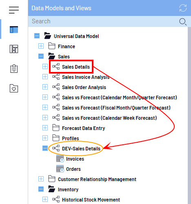The image size is (191, 204).
Task: Collapse the Universal Data Model folder
Action: tap(37, 36)
